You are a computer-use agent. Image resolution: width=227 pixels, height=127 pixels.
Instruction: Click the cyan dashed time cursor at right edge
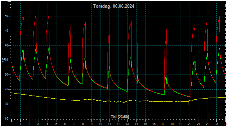coord(226,61)
